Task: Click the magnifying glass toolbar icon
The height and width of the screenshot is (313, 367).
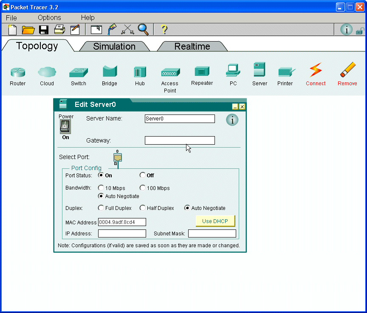Action: 143,30
